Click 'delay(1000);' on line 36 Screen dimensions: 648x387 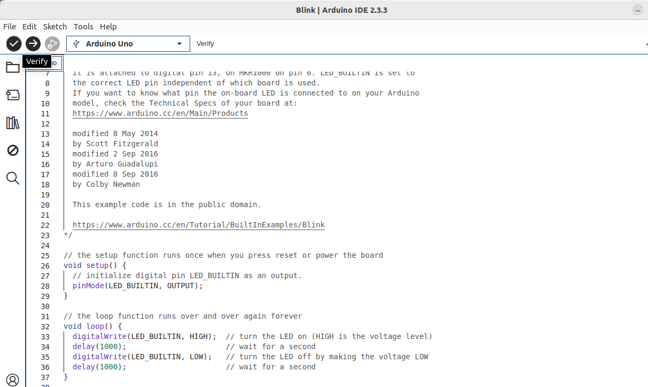pos(99,367)
